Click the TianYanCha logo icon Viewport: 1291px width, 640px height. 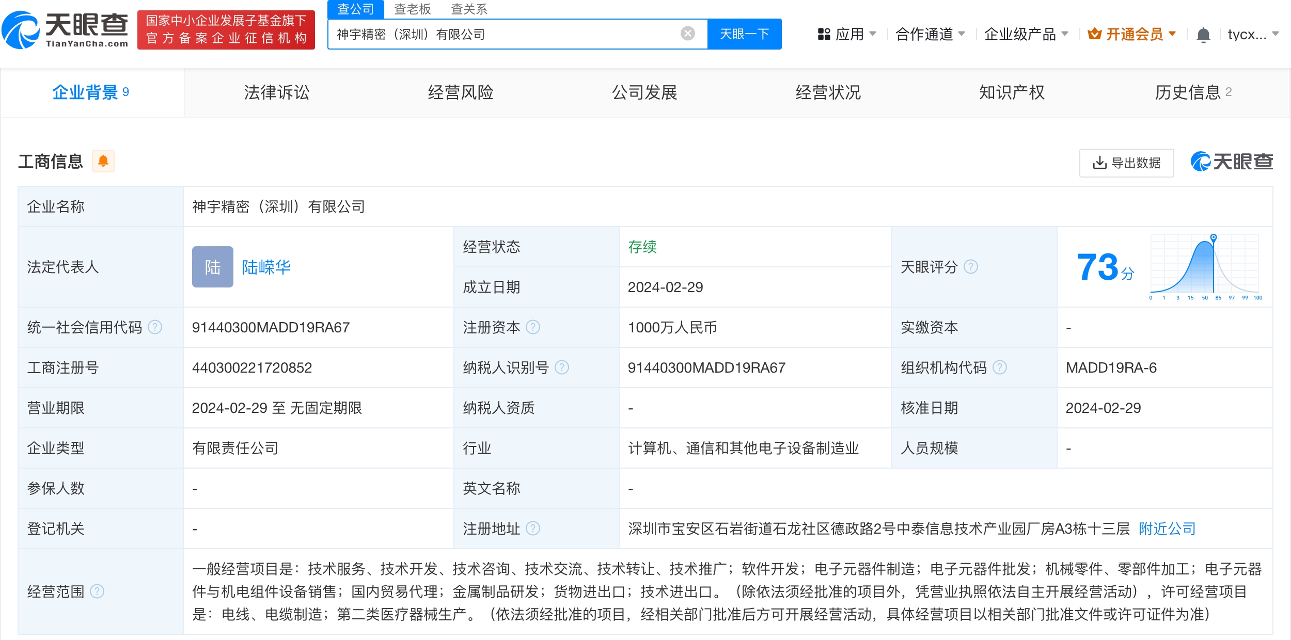21,30
